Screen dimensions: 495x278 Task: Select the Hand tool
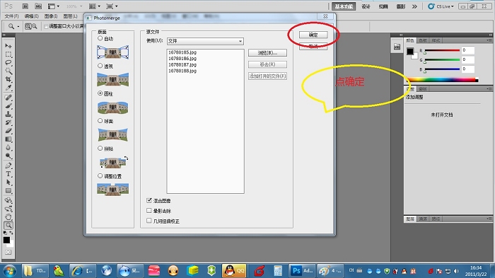coord(8,216)
